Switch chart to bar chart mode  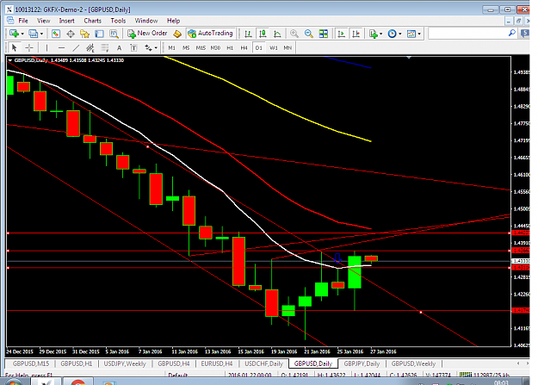click(248, 34)
